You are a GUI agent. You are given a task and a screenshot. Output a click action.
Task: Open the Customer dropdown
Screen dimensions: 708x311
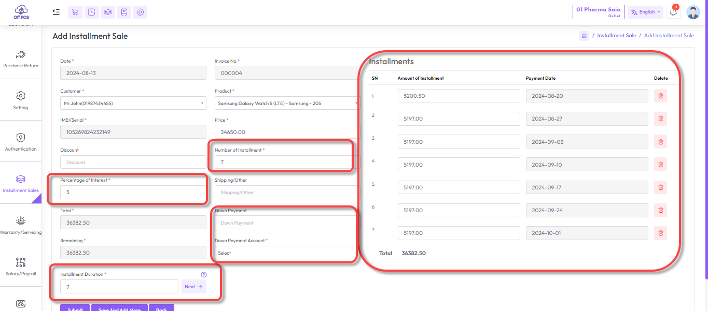133,103
